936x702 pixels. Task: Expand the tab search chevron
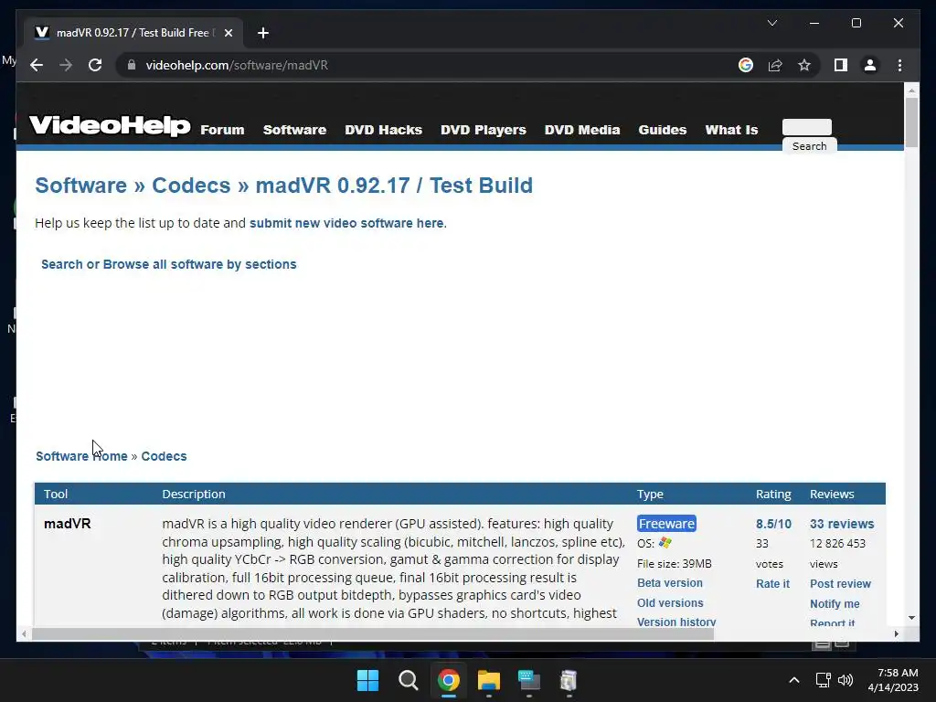(x=771, y=23)
